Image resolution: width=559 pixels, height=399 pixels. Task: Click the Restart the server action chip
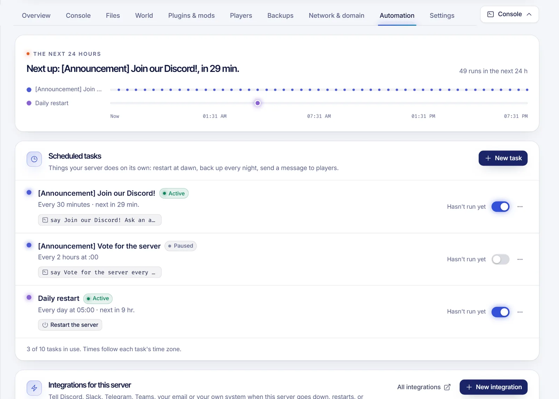pos(70,325)
